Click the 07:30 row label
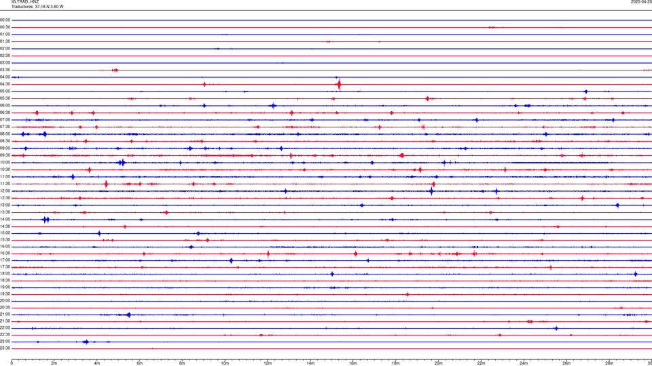The image size is (652, 366). tap(5, 127)
